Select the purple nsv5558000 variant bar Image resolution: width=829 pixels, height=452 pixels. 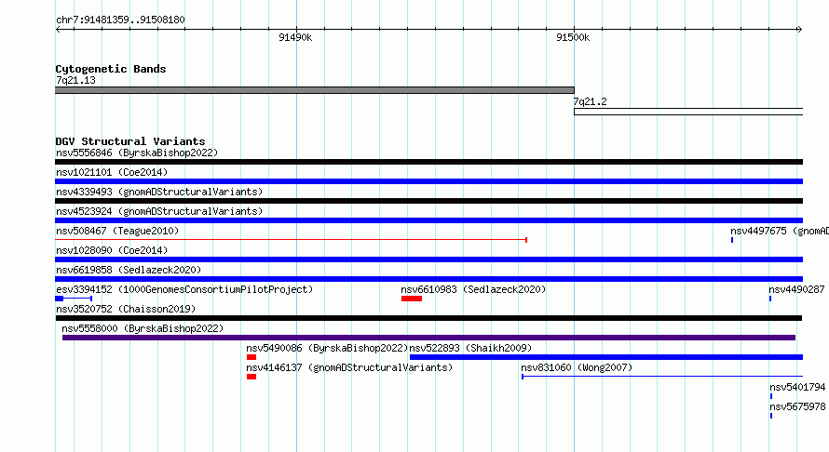[x=428, y=338]
